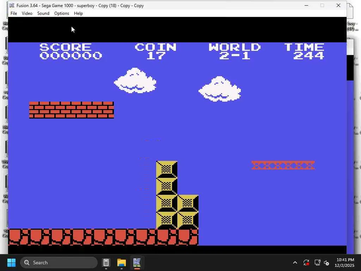Click the red girder lift platform
The image size is (361, 271).
[283, 165]
